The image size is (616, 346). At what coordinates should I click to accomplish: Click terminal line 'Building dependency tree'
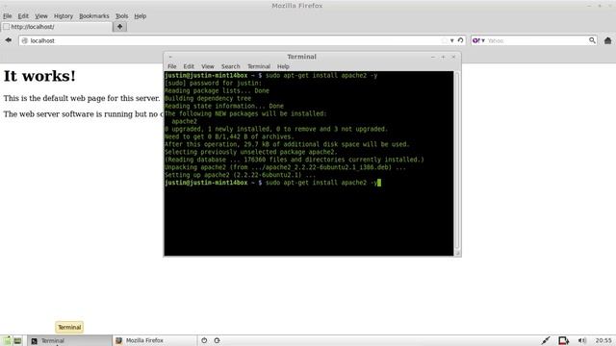click(208, 98)
